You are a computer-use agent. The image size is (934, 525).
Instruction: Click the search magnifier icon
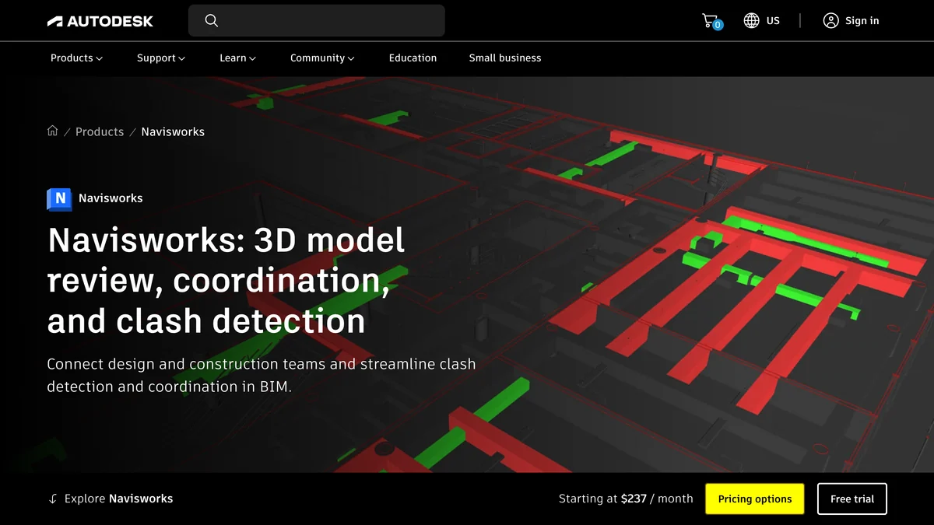[x=212, y=21]
